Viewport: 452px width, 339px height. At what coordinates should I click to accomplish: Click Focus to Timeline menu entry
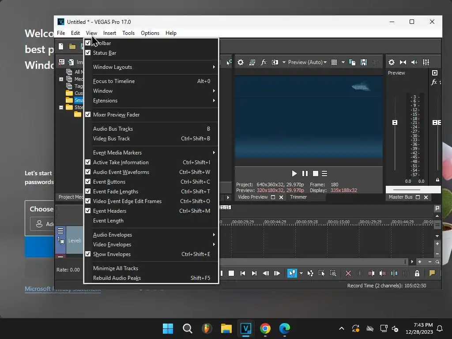[x=151, y=81]
